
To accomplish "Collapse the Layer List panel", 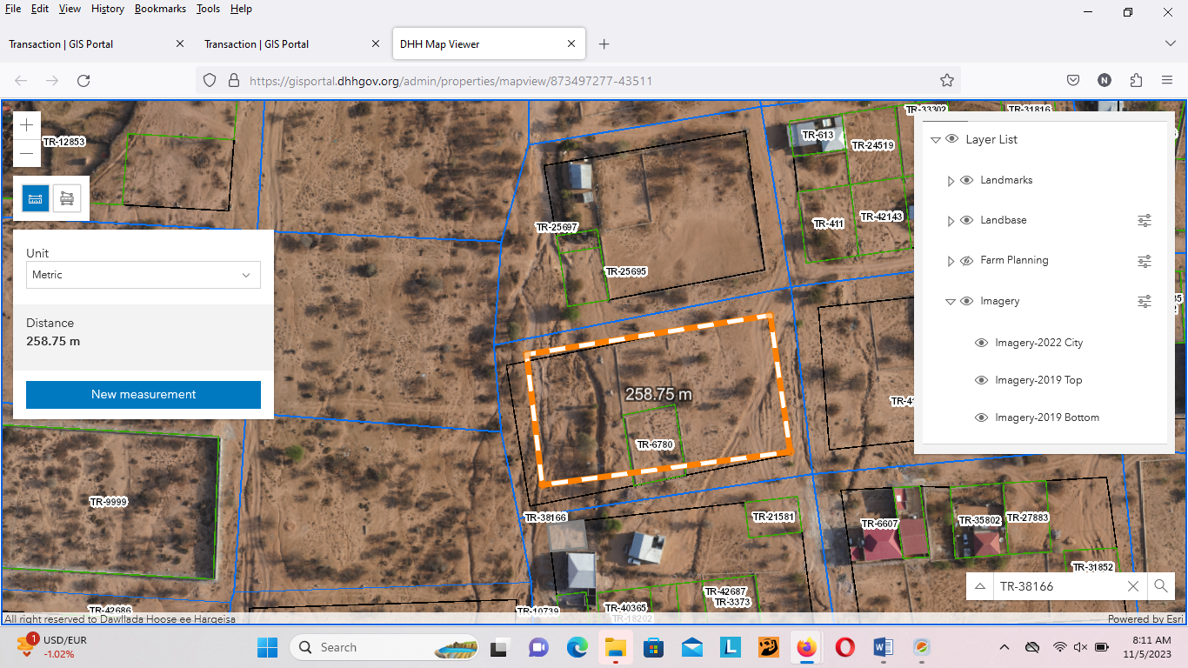I will pos(936,139).
